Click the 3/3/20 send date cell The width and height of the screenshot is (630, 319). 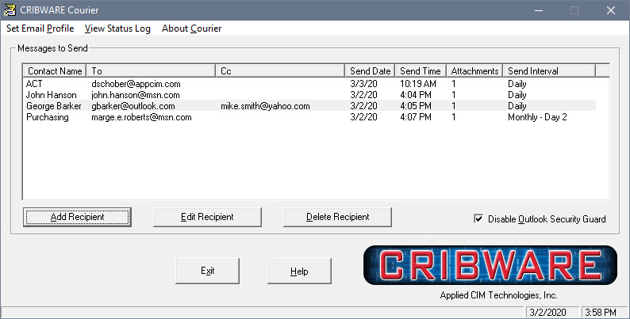tap(363, 84)
